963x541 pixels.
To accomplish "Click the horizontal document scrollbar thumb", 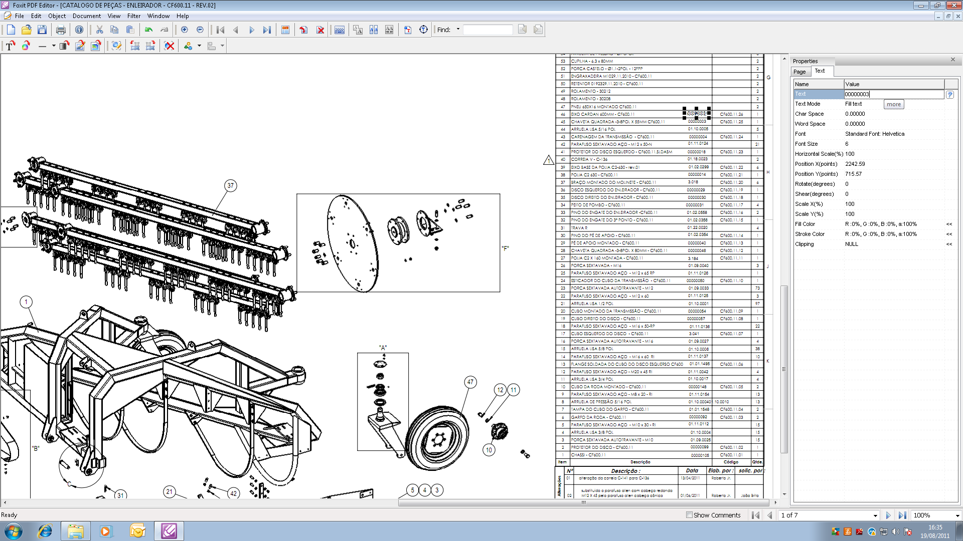I will coord(584,502).
